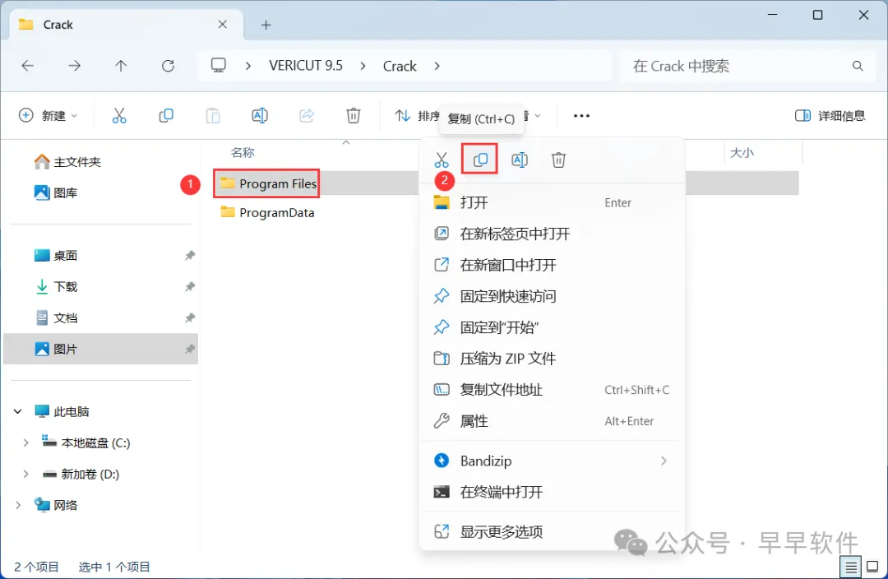Go back with the left arrow
The image size is (888, 579).
pos(27,66)
